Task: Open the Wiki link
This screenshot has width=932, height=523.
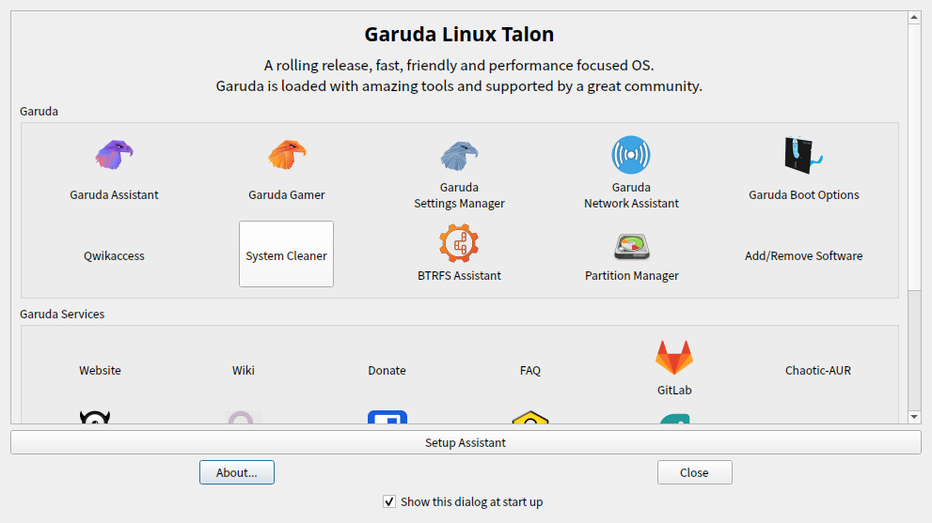Action: pyautogui.click(x=243, y=371)
